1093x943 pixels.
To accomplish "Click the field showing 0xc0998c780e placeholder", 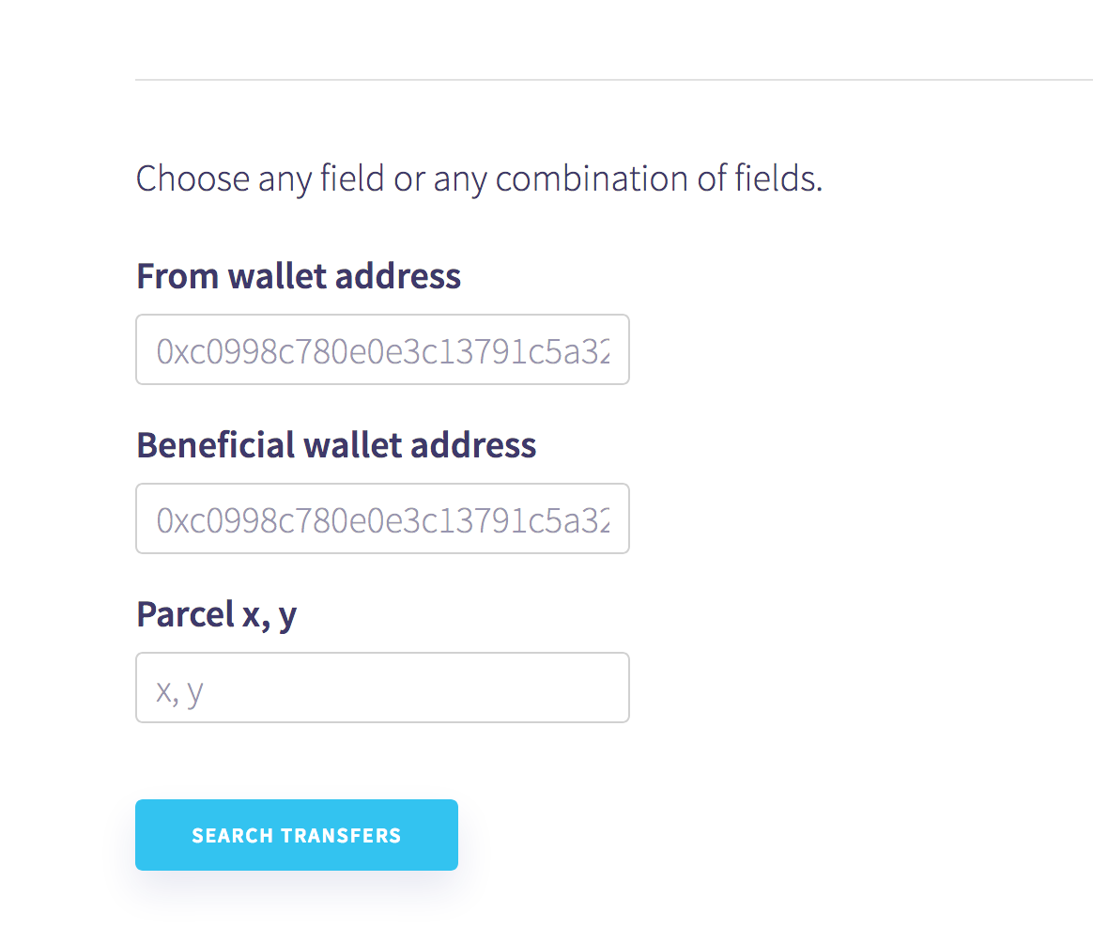I will [382, 349].
